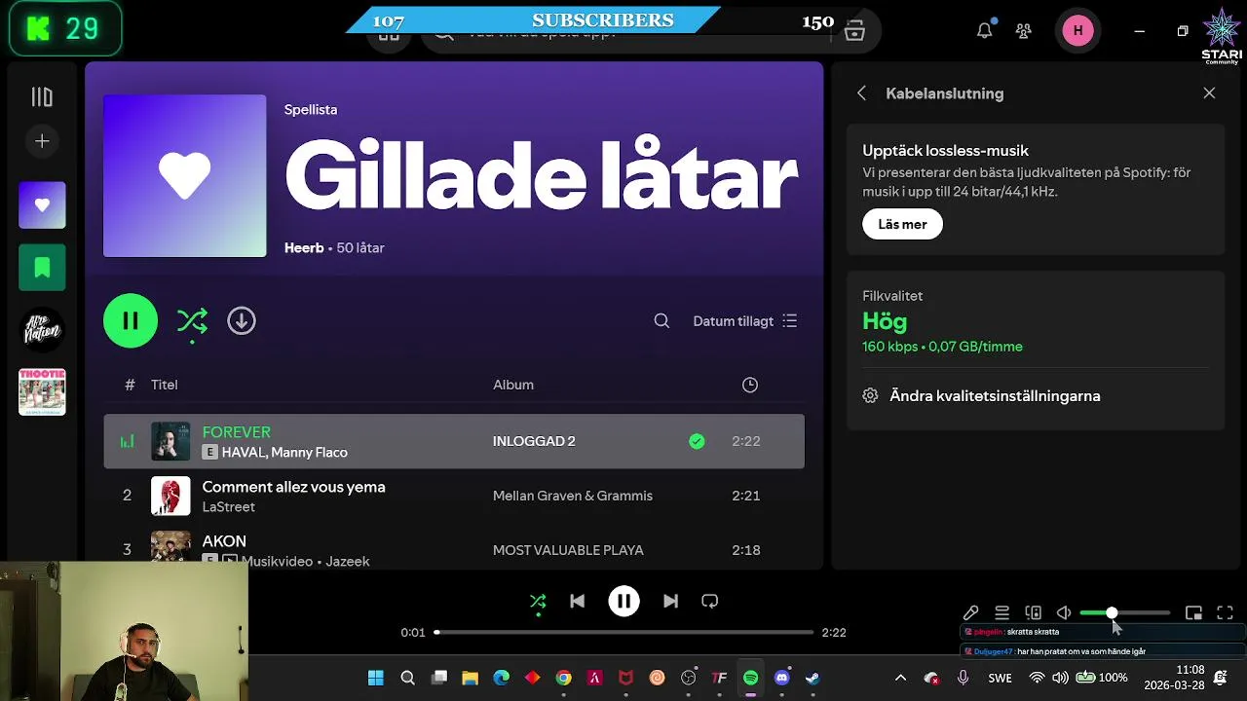This screenshot has width=1247, height=701.
Task: Open the SWE language switcher
Action: [1000, 678]
